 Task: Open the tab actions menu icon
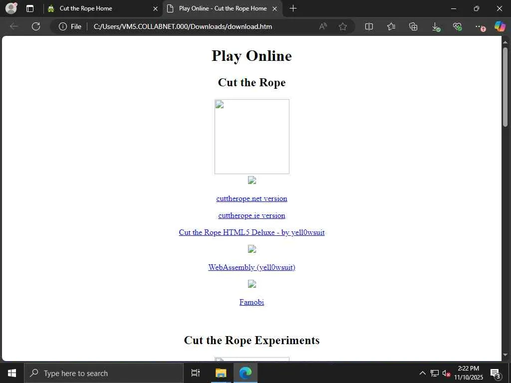29,8
